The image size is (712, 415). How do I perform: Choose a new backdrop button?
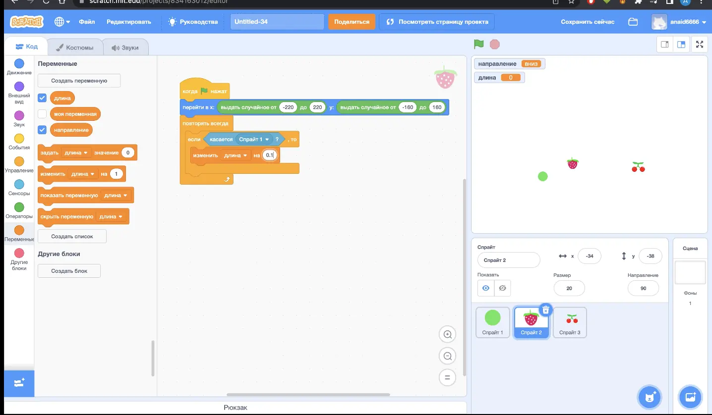[690, 397]
